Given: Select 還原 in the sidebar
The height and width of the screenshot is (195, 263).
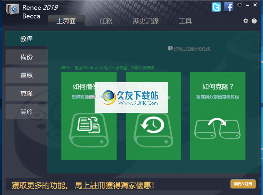Looking at the screenshot, I should [x=27, y=75].
